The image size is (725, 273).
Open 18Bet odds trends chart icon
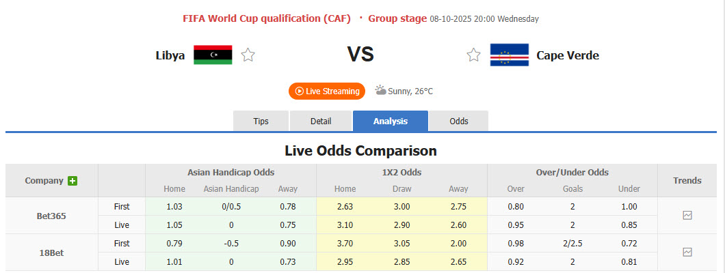tap(687, 252)
